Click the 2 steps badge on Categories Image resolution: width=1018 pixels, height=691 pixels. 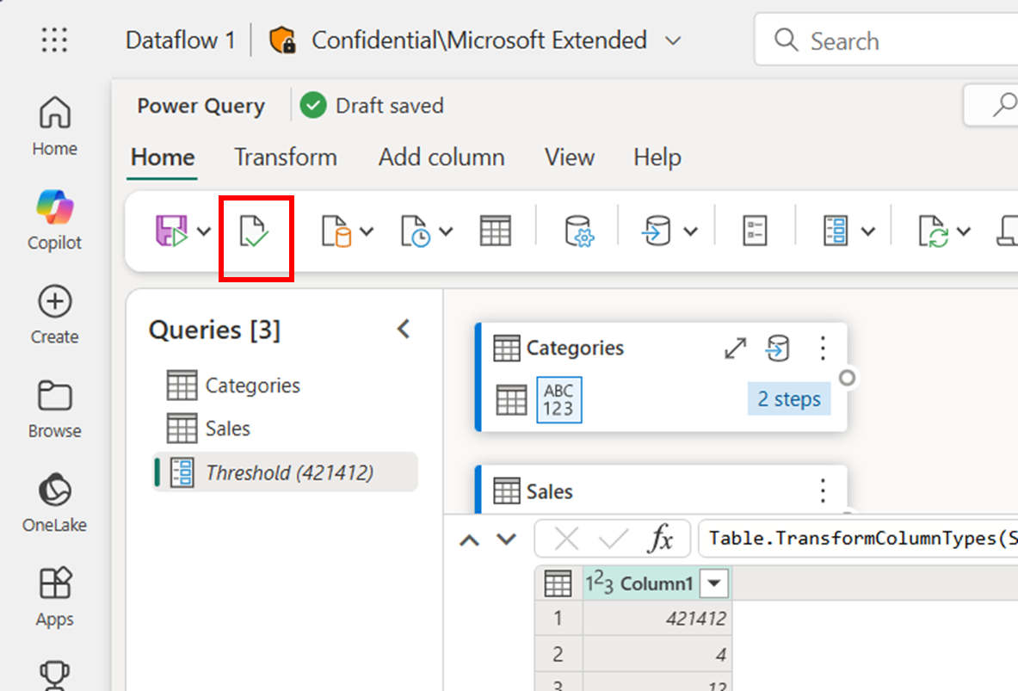point(789,398)
